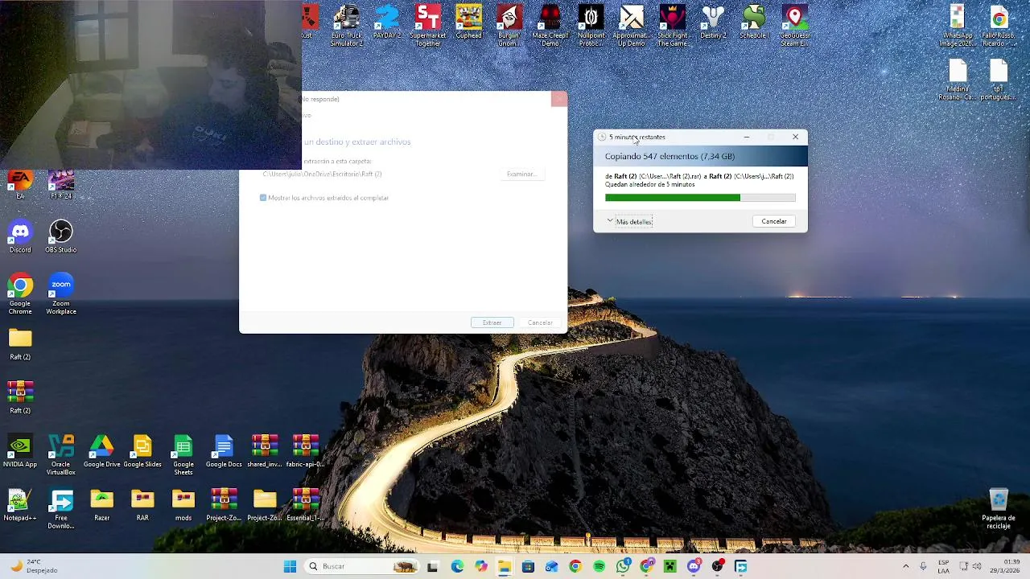The image size is (1030, 579).
Task: Select the Essential_1 archive on desktop
Action: (305, 506)
